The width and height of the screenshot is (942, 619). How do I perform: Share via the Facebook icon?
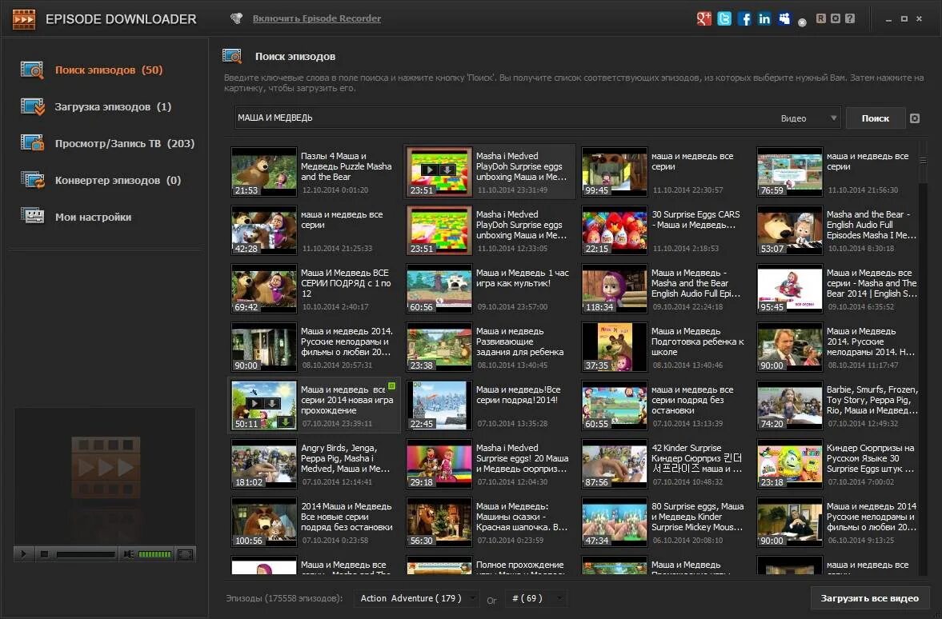click(744, 18)
